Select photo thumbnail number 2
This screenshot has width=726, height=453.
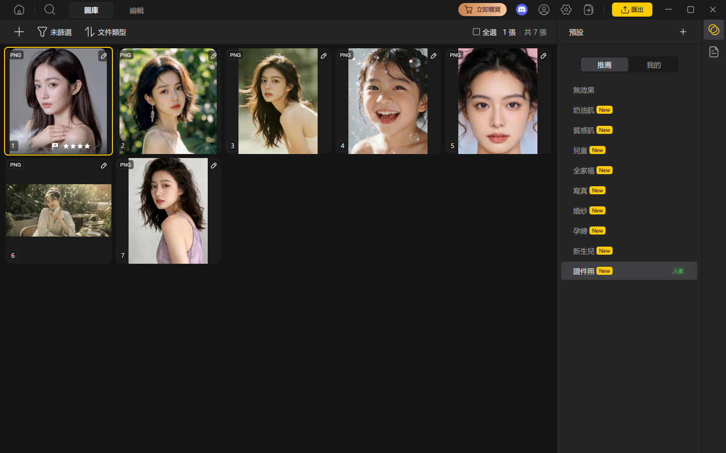pos(168,101)
